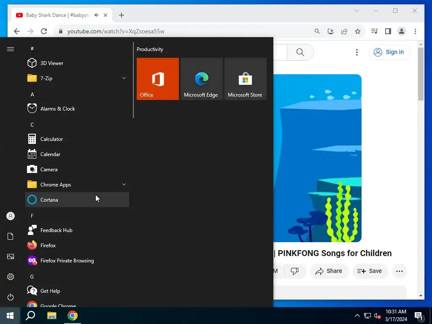
Task: Click the YouTube search button
Action: 300,52
